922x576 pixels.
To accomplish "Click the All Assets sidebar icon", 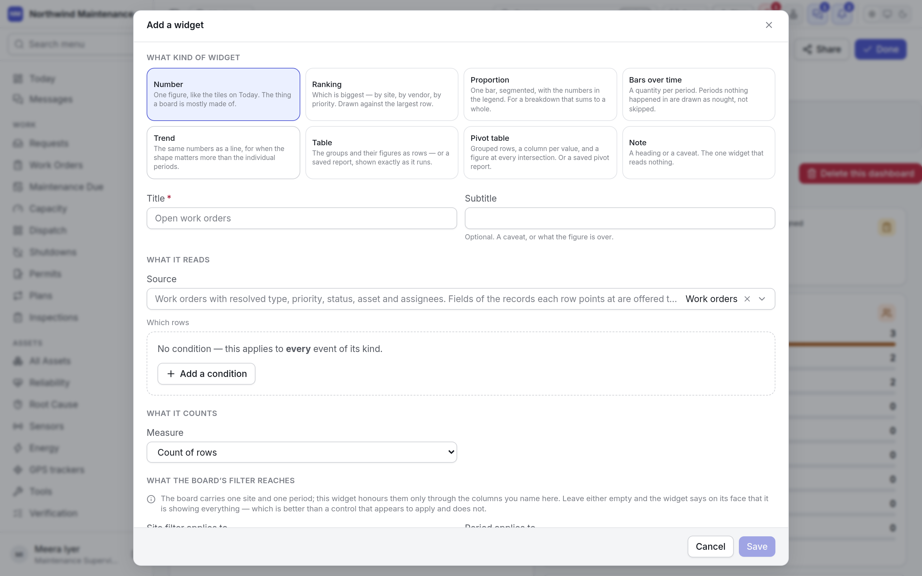I will (18, 361).
